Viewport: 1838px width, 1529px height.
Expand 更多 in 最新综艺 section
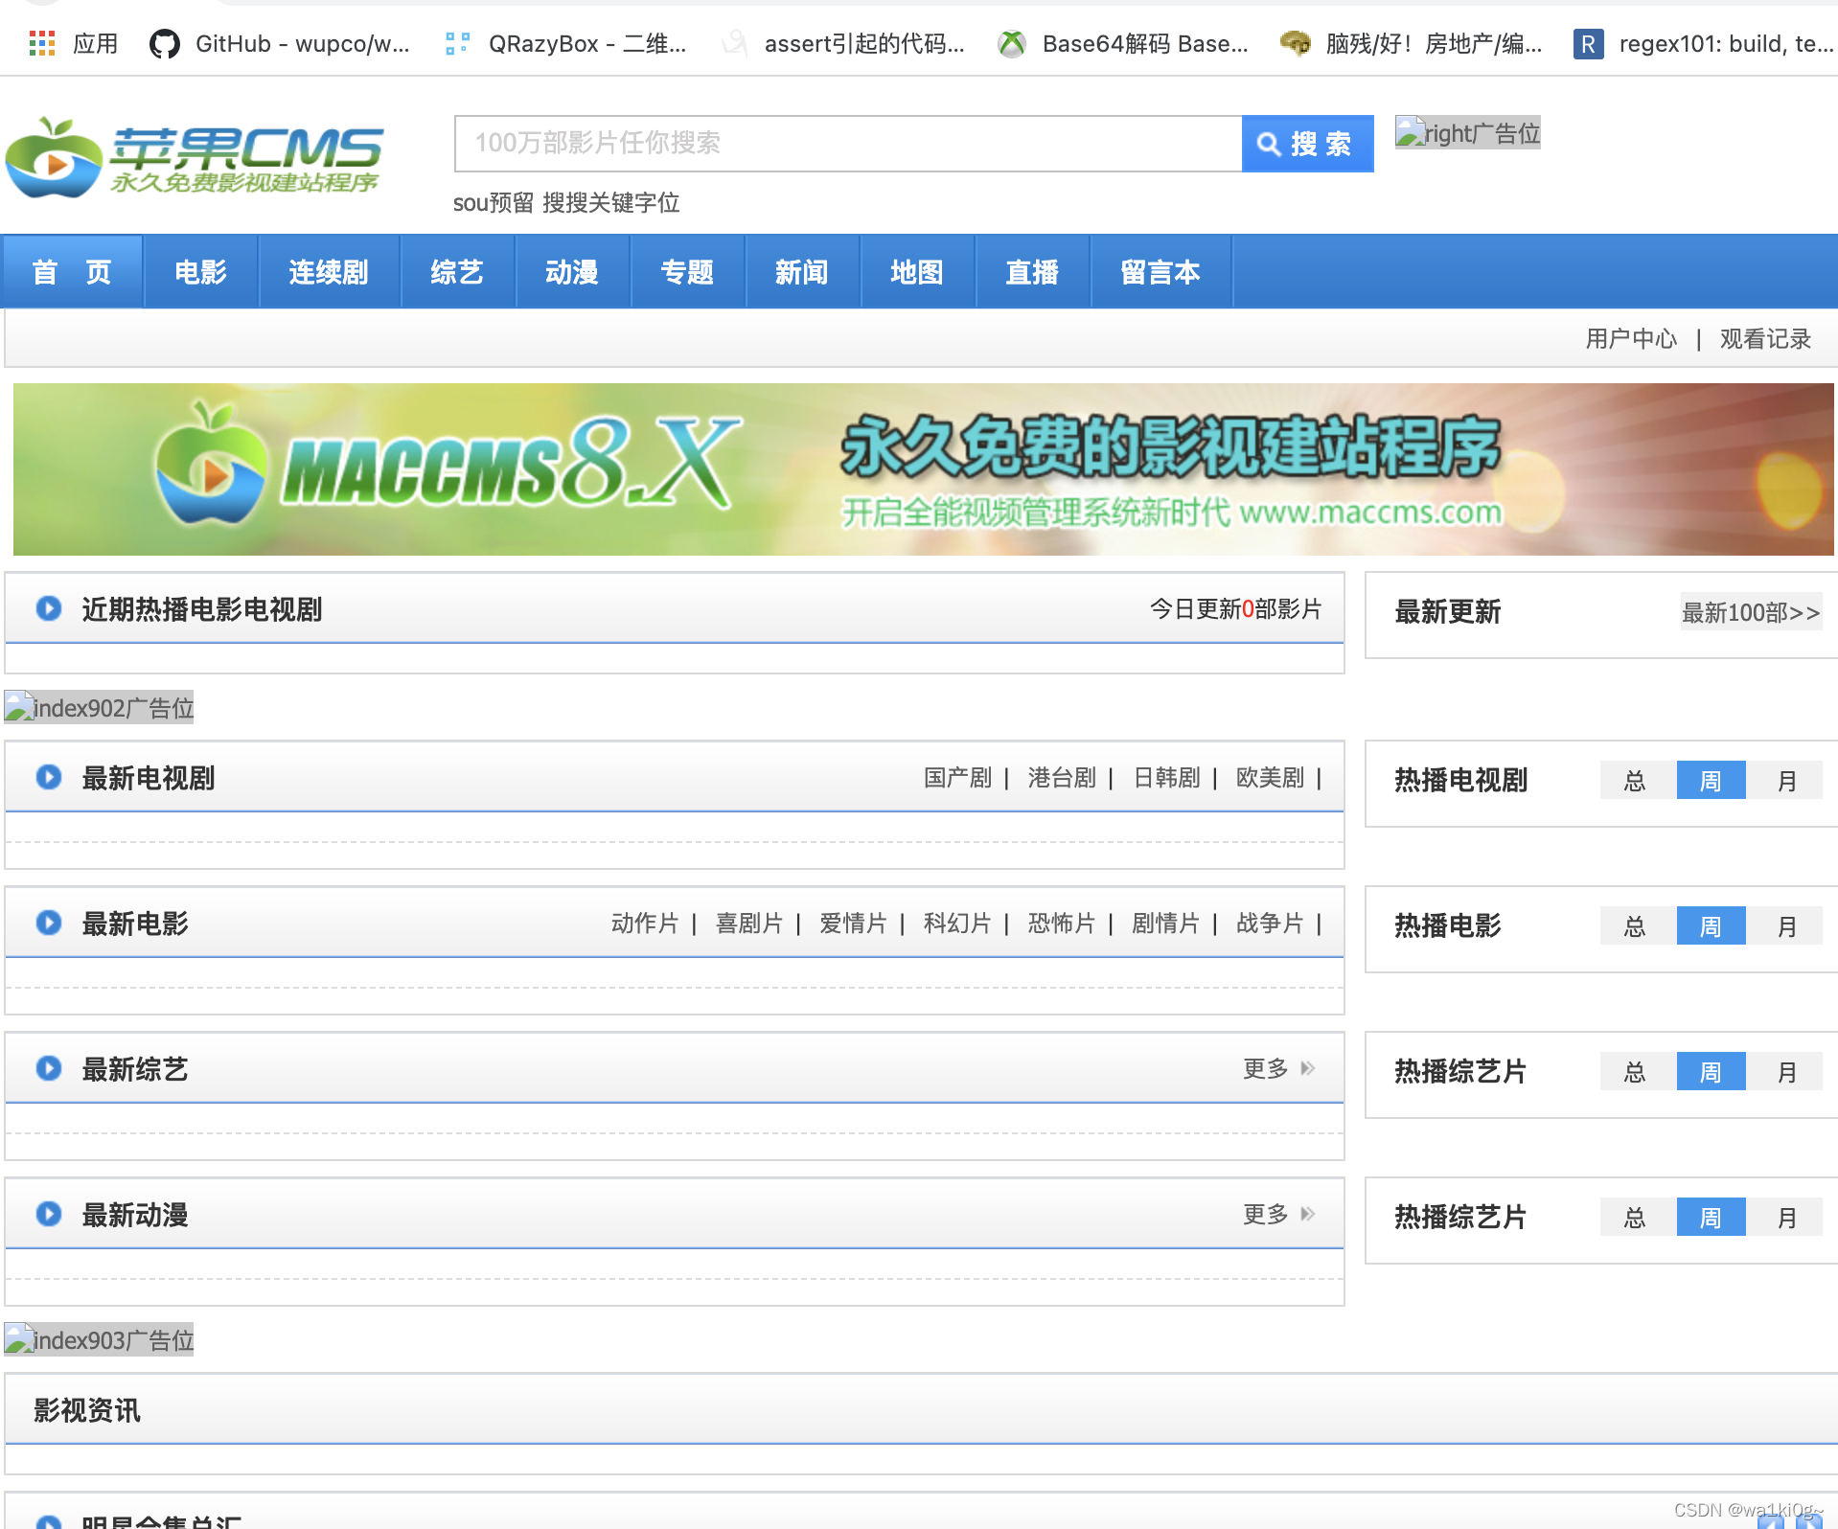[x=1279, y=1068]
